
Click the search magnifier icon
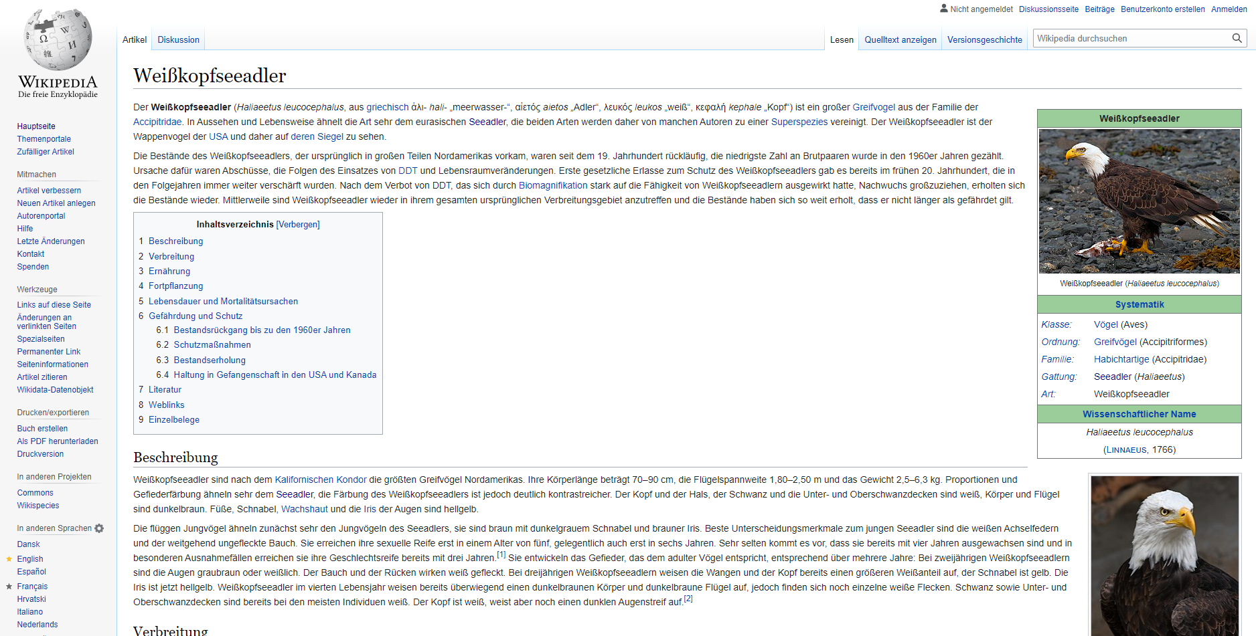[1237, 38]
